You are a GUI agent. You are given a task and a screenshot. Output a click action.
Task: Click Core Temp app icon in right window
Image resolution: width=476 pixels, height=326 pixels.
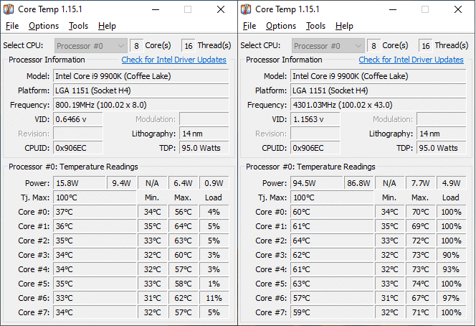[x=246, y=9]
